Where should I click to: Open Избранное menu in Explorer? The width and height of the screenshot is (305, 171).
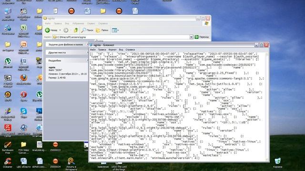[x=78, y=23]
